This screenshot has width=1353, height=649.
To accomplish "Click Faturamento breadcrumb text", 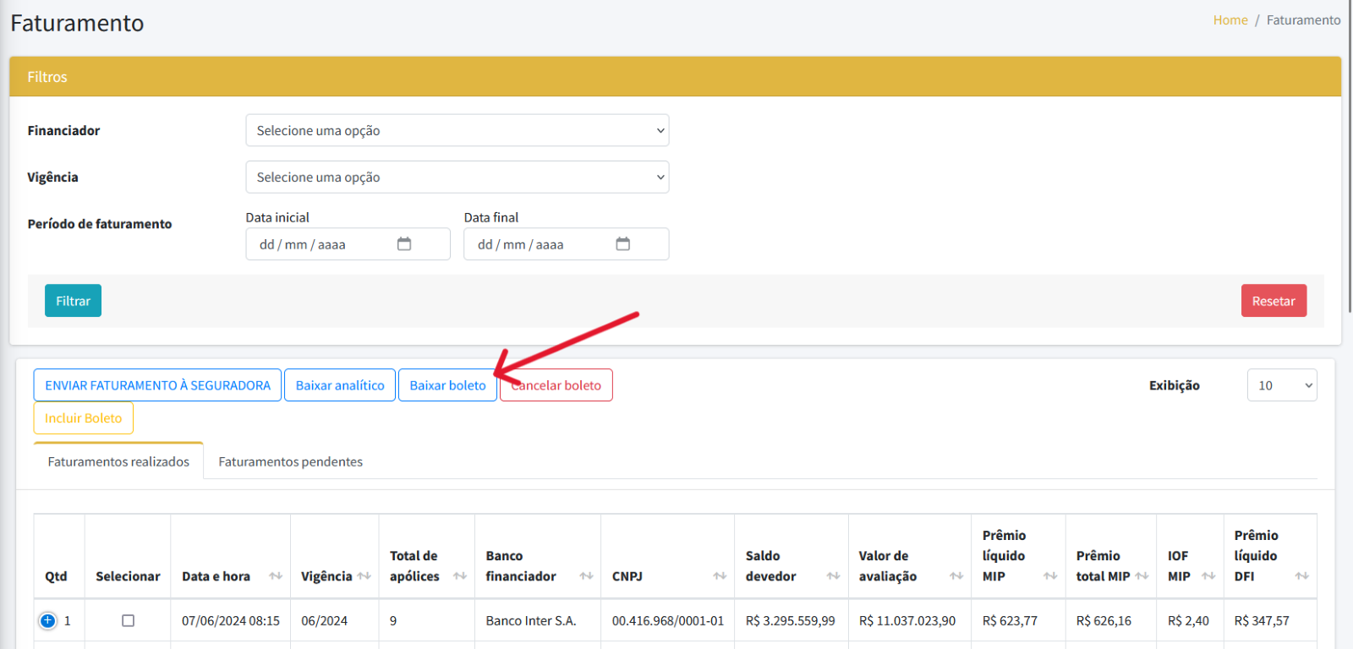I will [x=1303, y=20].
